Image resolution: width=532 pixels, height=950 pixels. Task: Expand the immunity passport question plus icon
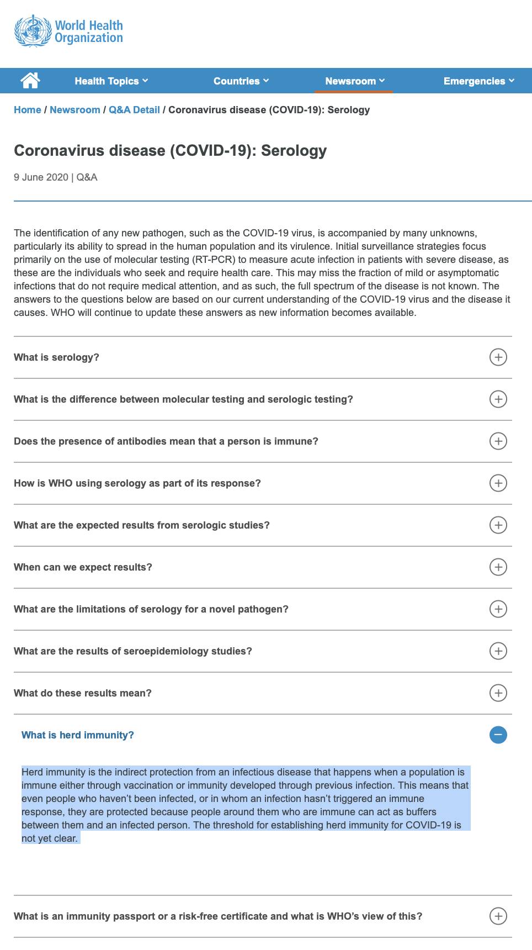(498, 916)
